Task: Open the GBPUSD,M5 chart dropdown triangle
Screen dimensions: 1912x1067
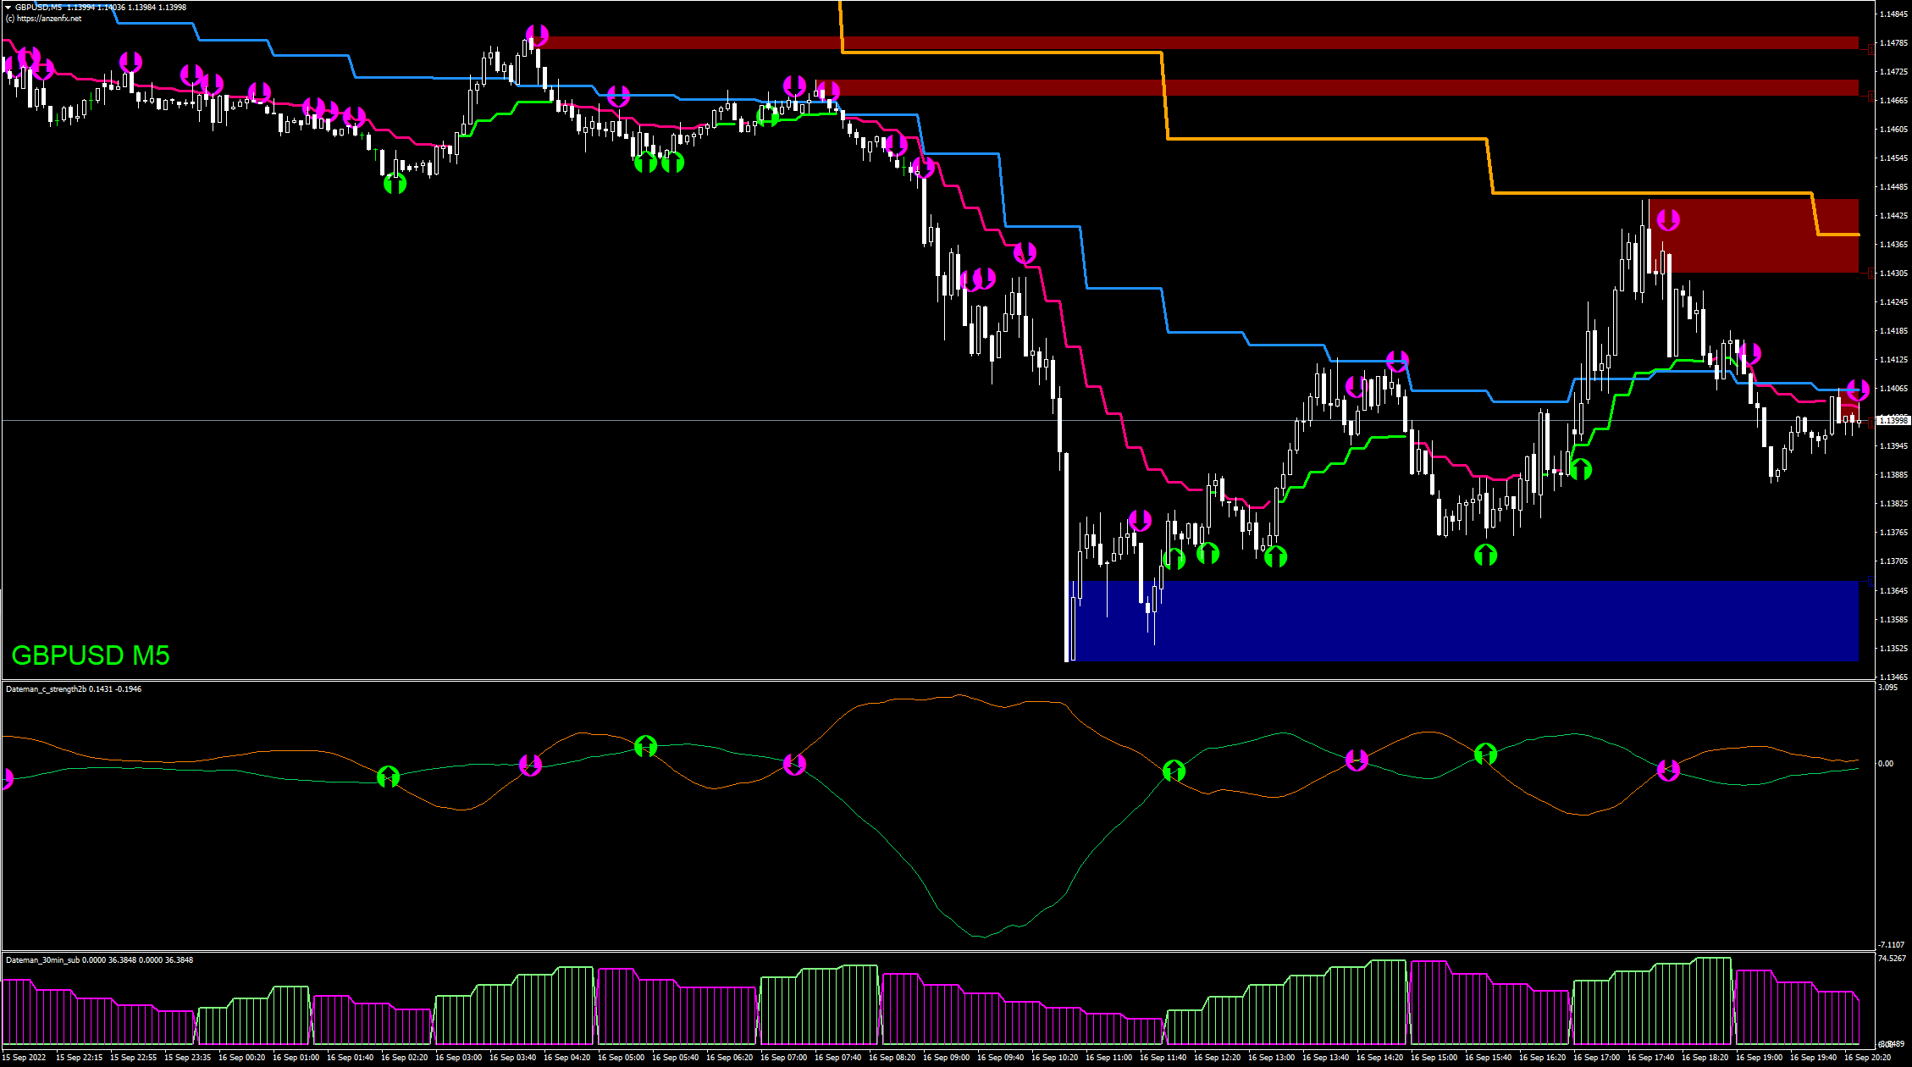Action: [x=8, y=8]
